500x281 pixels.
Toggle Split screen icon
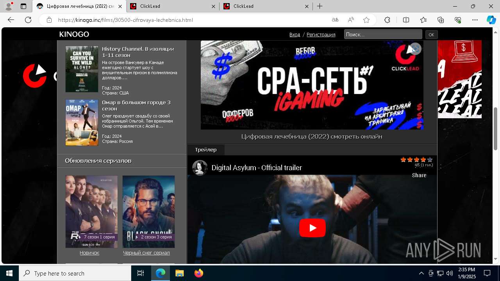406,20
